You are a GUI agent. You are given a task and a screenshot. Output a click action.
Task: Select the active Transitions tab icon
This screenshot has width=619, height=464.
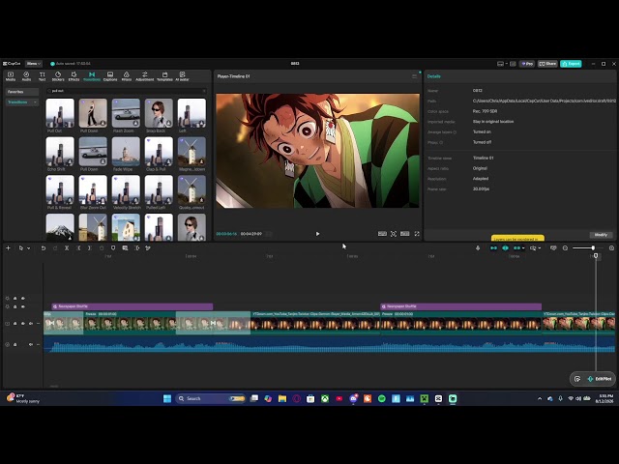[92, 76]
